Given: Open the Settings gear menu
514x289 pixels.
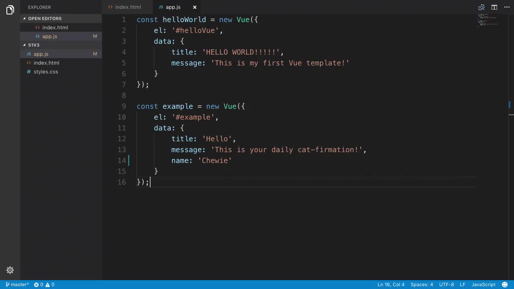Looking at the screenshot, I should (10, 270).
